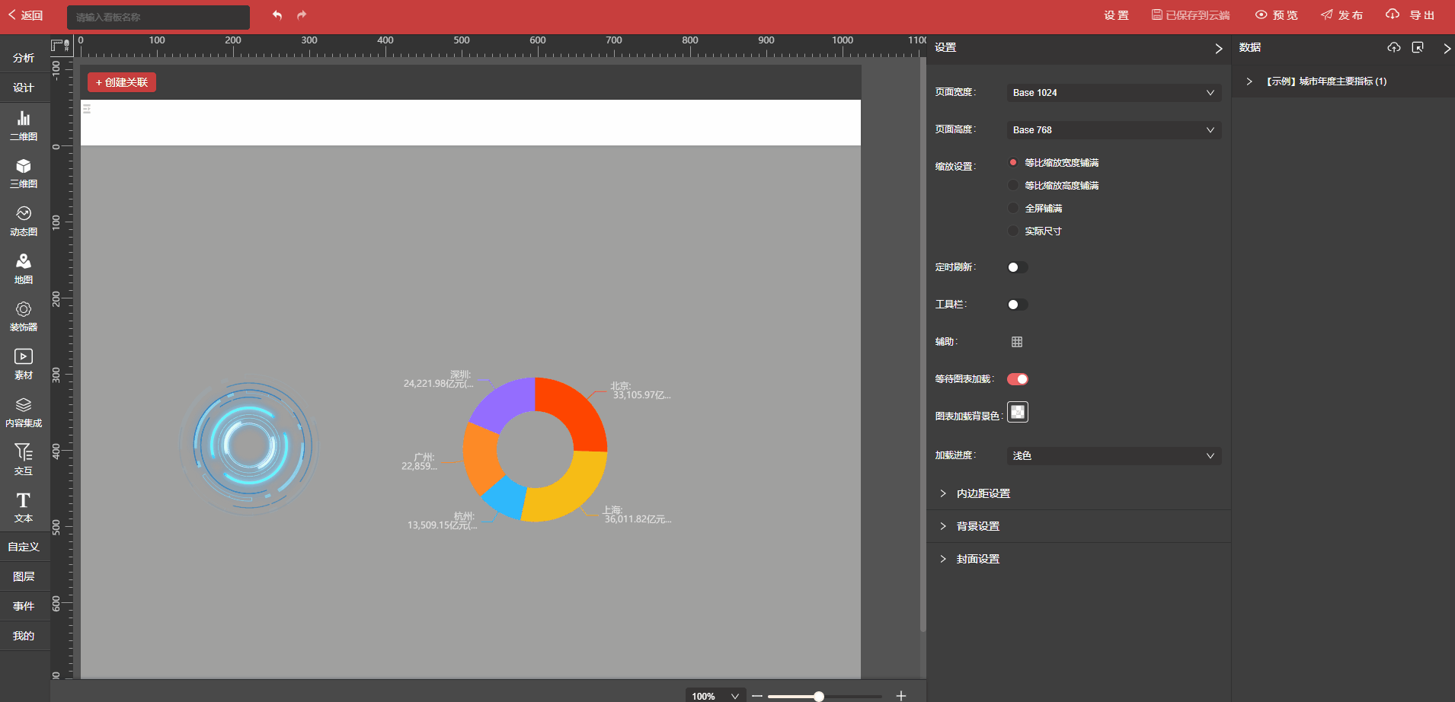Click the undo arrow icon
The width and height of the screenshot is (1455, 702).
click(x=277, y=15)
